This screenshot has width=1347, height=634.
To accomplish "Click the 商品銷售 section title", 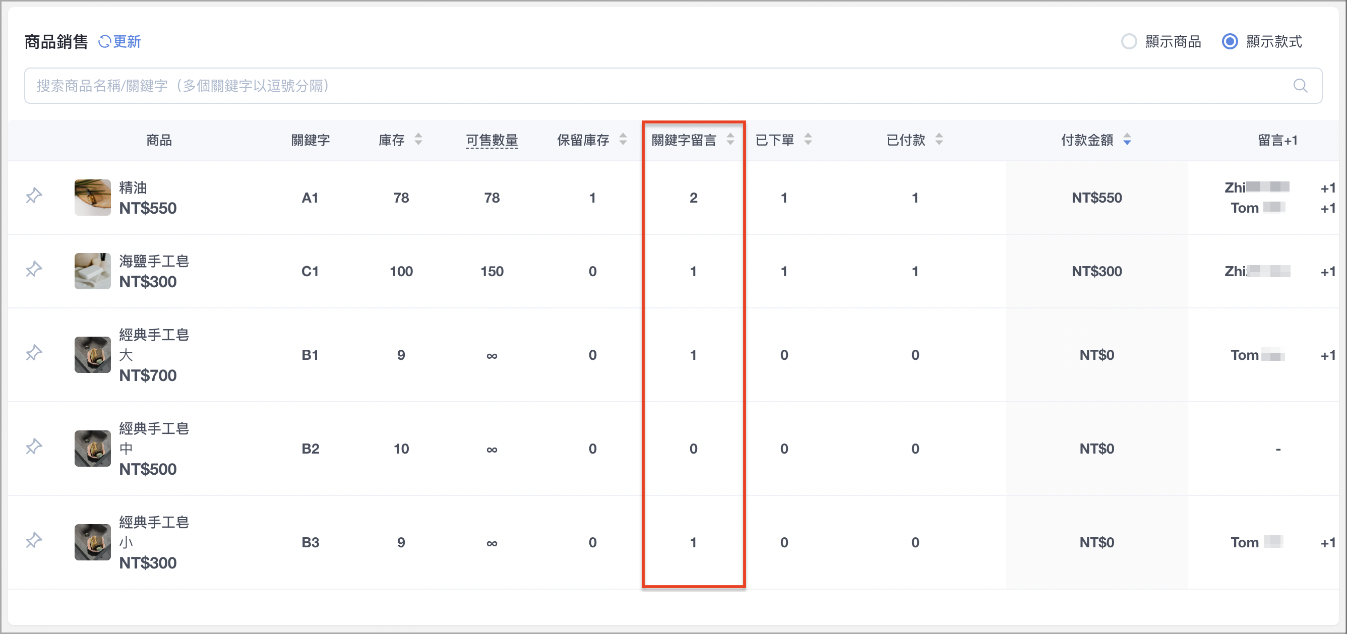I will [56, 42].
